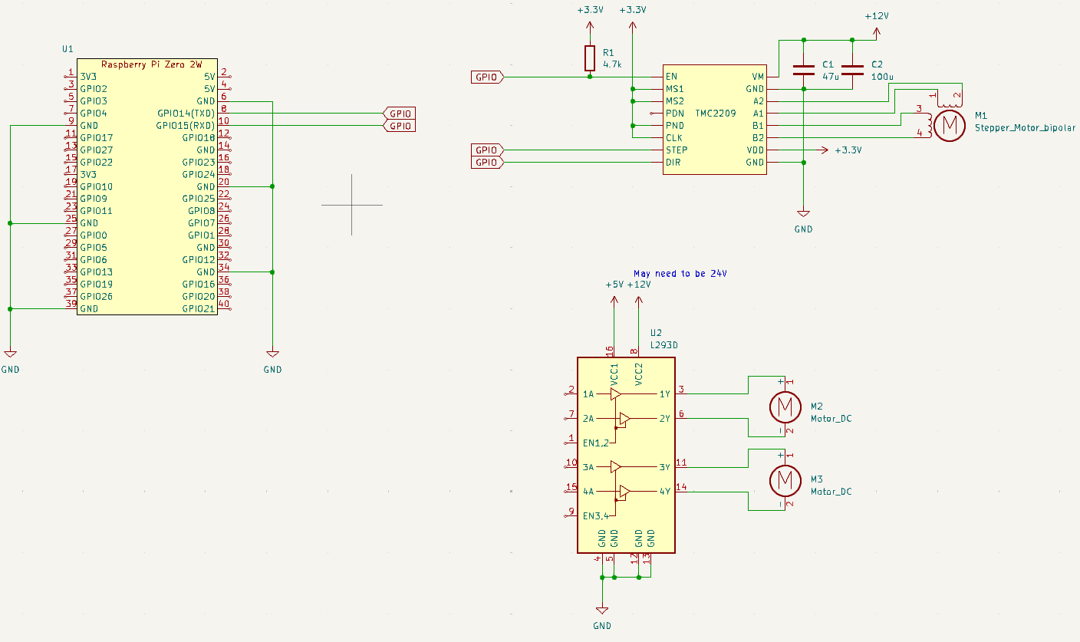1080x642 pixels.
Task: Click the GPIO label wired to EN
Action: [x=487, y=77]
